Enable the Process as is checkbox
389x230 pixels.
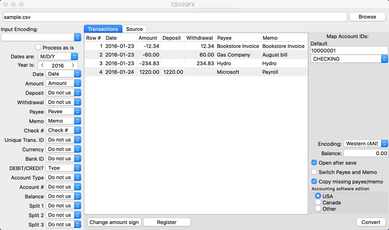point(38,47)
